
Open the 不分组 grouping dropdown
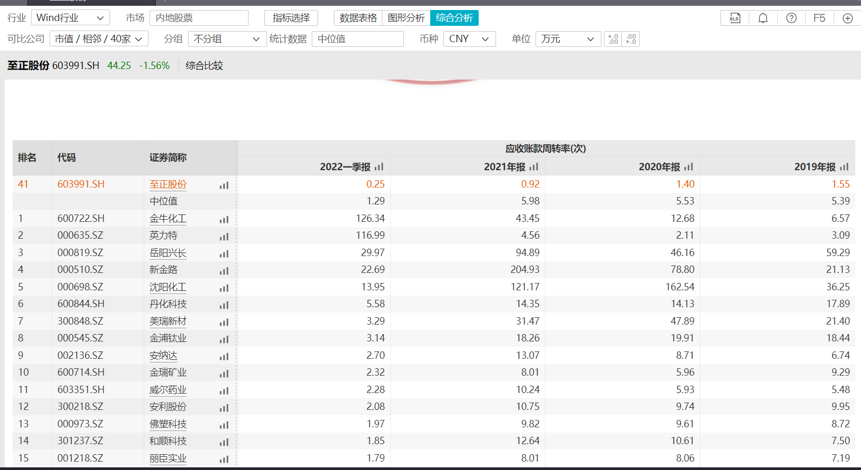226,39
